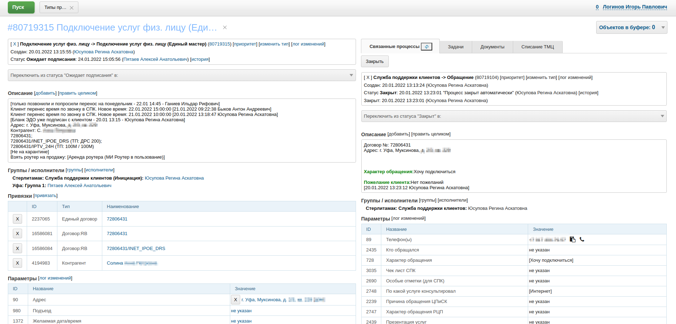The height and width of the screenshot is (324, 676).
Task: Remove contractor binding 4194983
Action: pos(17,263)
